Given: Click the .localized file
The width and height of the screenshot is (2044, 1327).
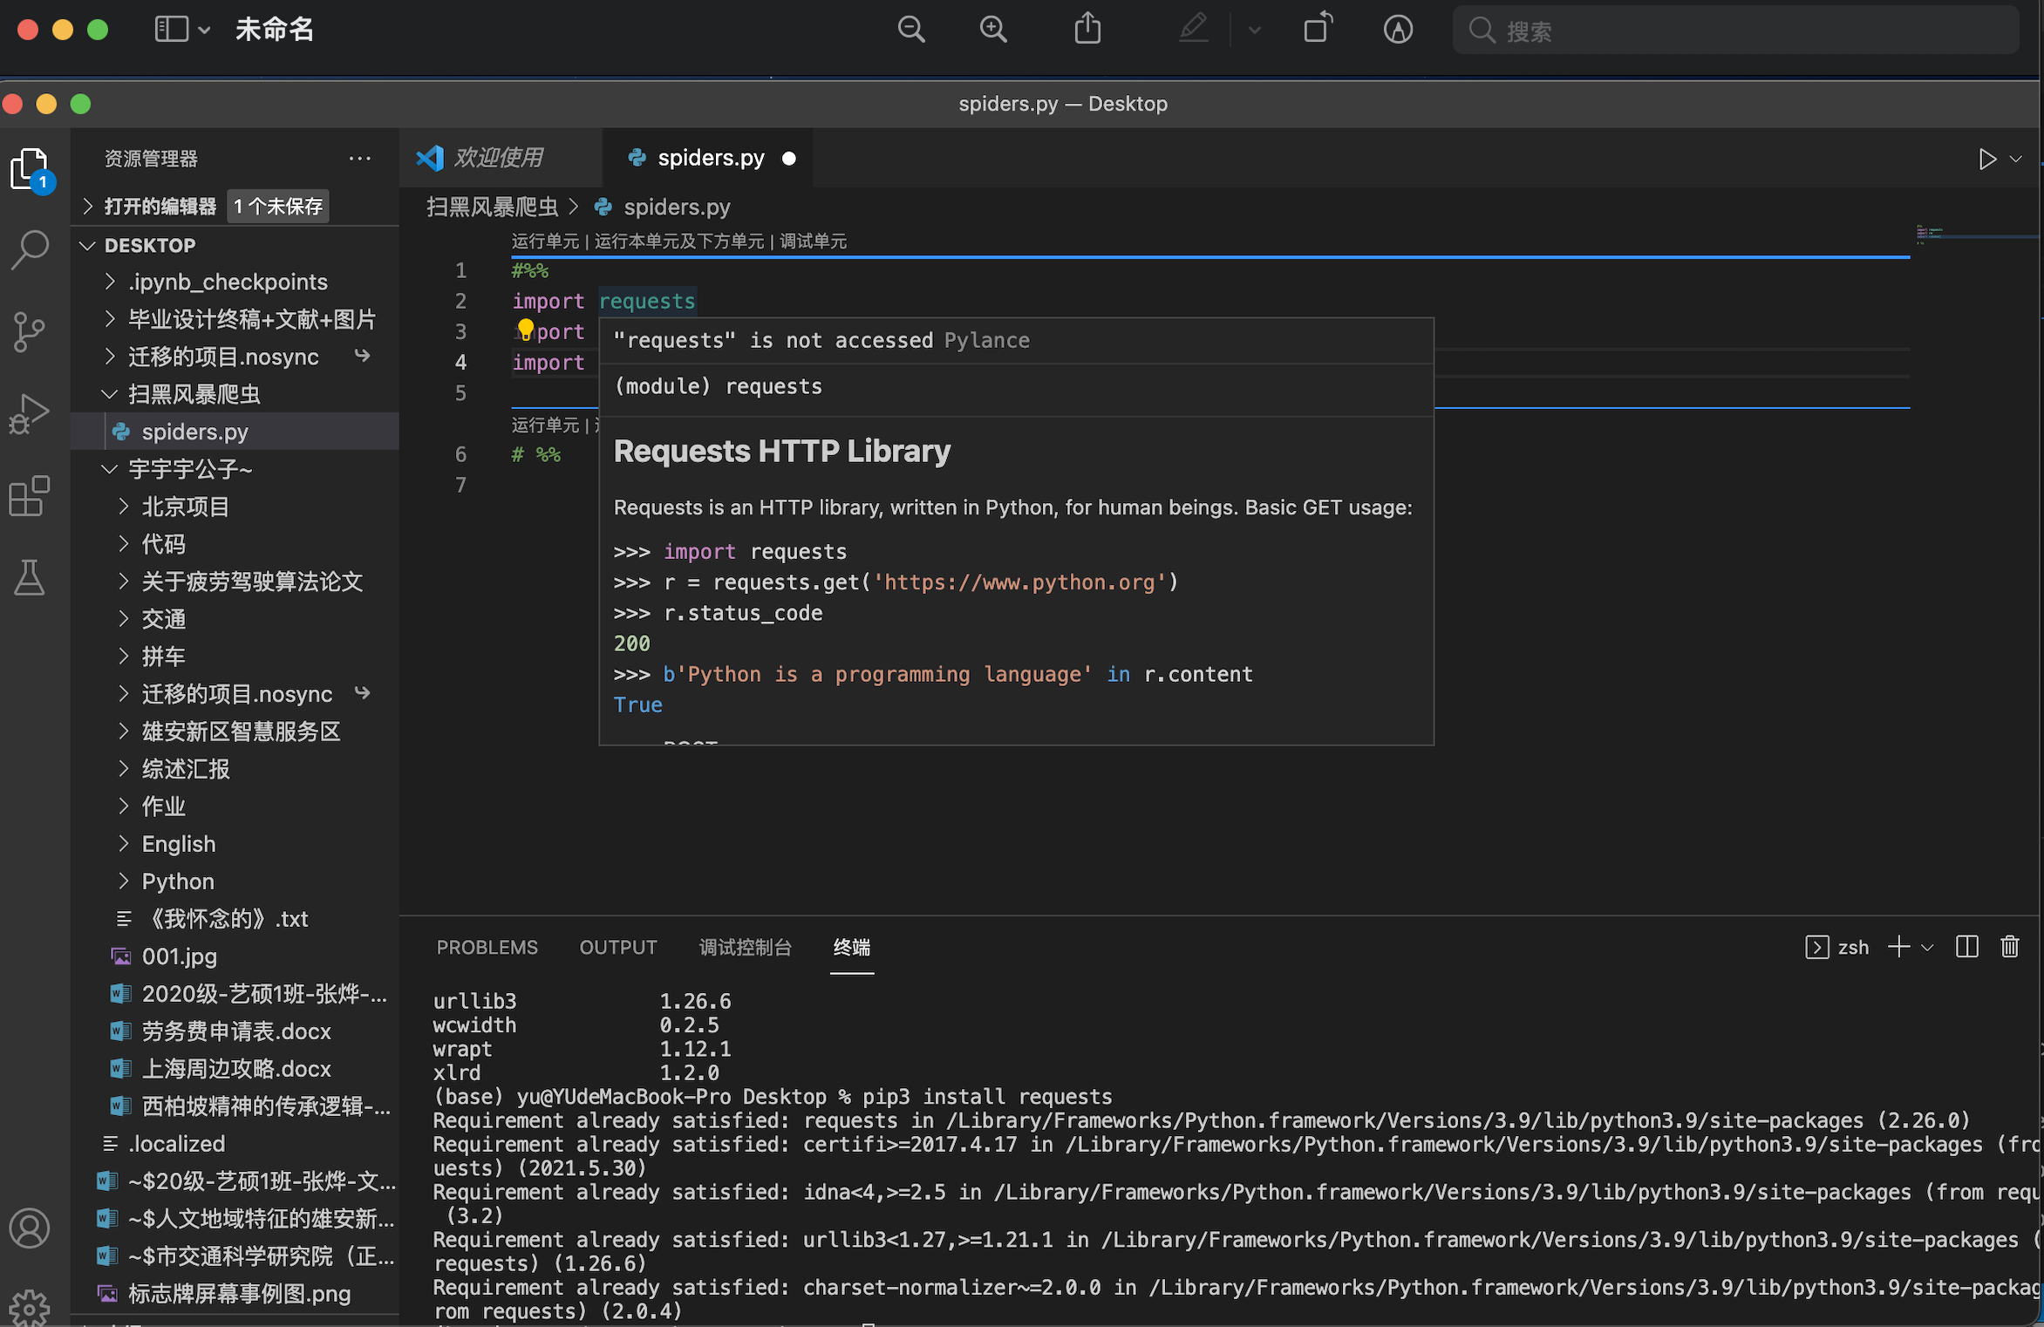Looking at the screenshot, I should click(176, 1145).
